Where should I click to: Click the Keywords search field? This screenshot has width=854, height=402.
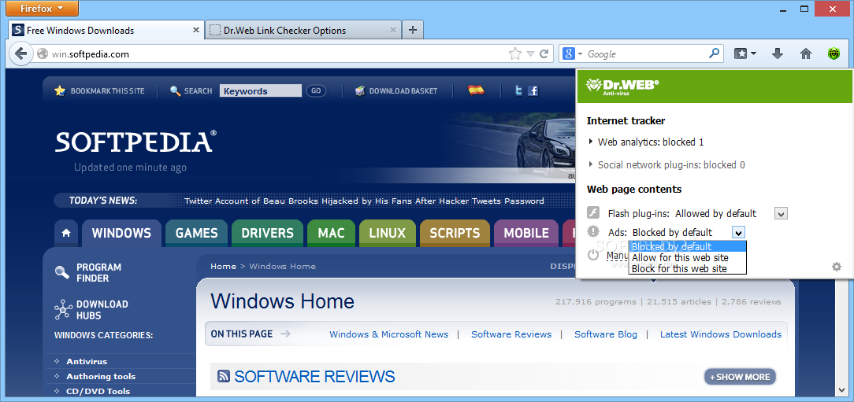pos(260,90)
